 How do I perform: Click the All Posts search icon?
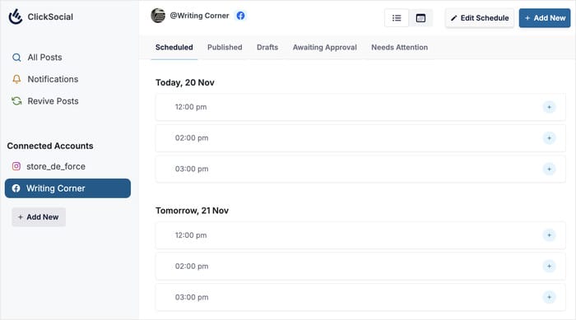tap(16, 58)
